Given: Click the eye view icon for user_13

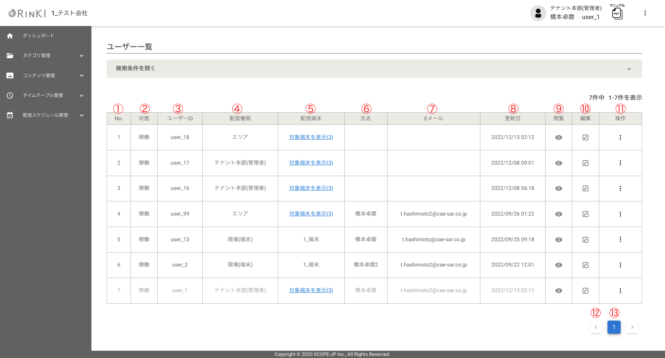Looking at the screenshot, I should coord(558,240).
